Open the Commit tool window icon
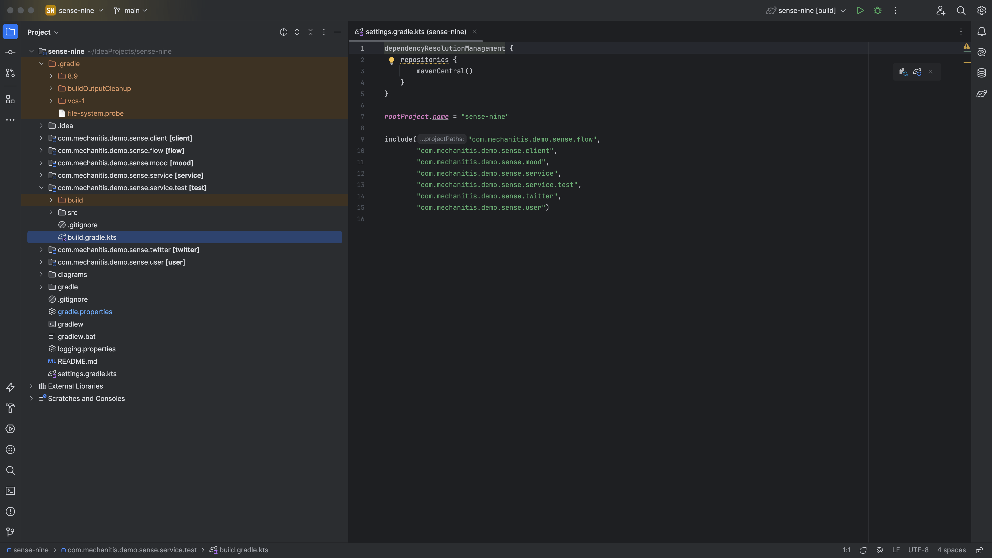 click(10, 52)
